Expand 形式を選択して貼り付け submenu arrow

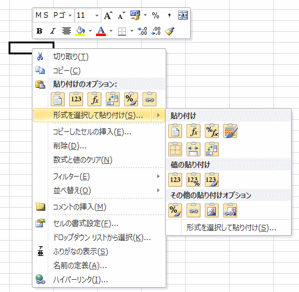pyautogui.click(x=158, y=115)
